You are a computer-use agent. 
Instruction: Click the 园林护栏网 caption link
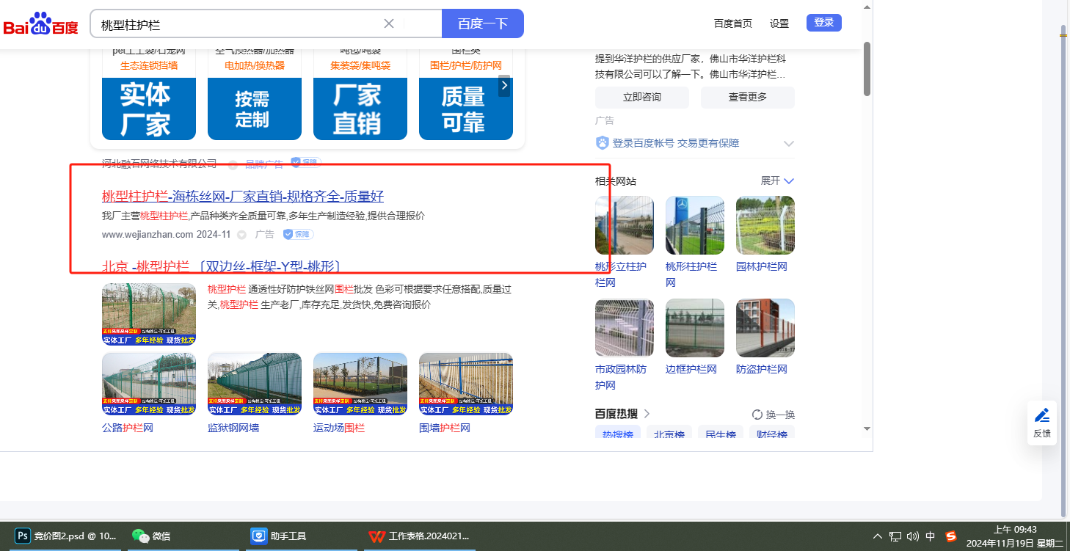(x=762, y=266)
